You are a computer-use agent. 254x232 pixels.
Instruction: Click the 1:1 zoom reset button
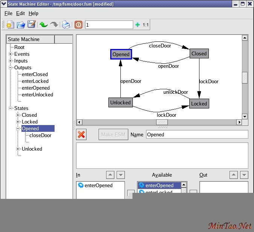(146, 25)
